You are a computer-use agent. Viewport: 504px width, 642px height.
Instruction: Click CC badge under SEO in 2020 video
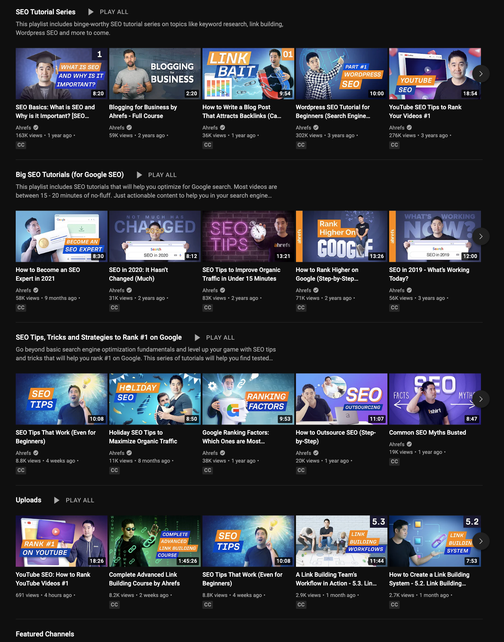[114, 308]
